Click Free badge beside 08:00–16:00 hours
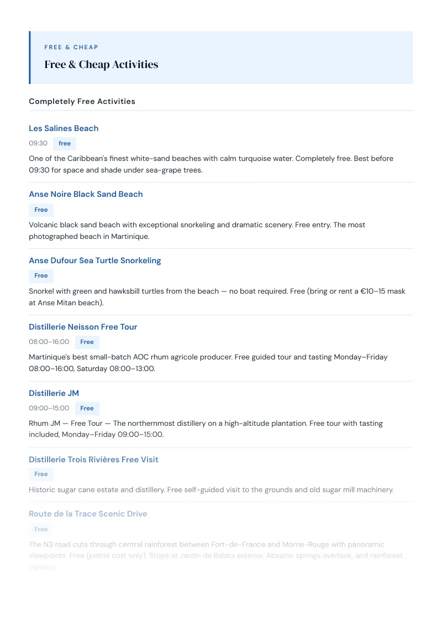Image resolution: width=442 pixels, height=626 pixels. [x=87, y=342]
